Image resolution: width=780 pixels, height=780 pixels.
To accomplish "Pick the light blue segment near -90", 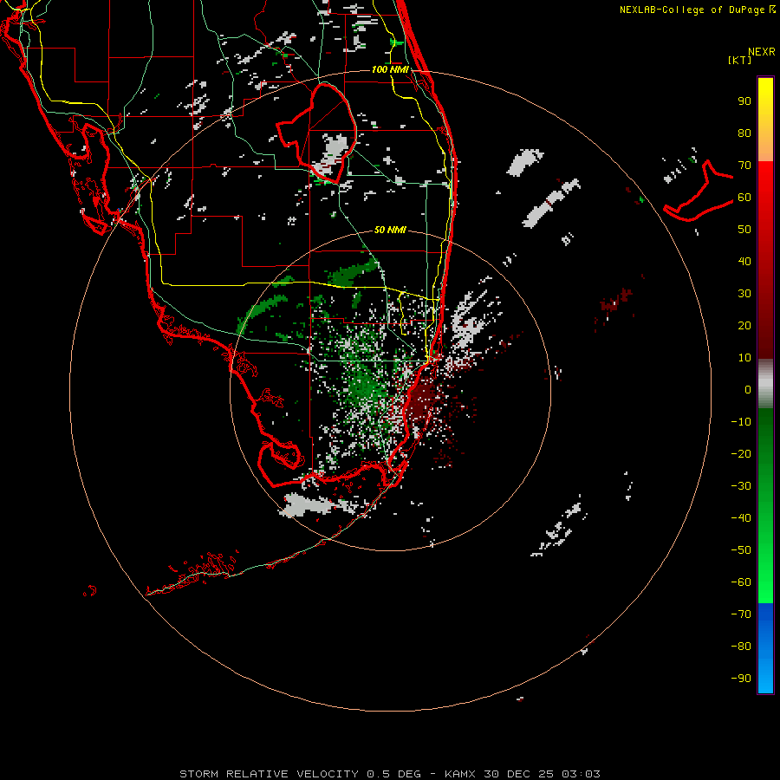I will tap(765, 677).
